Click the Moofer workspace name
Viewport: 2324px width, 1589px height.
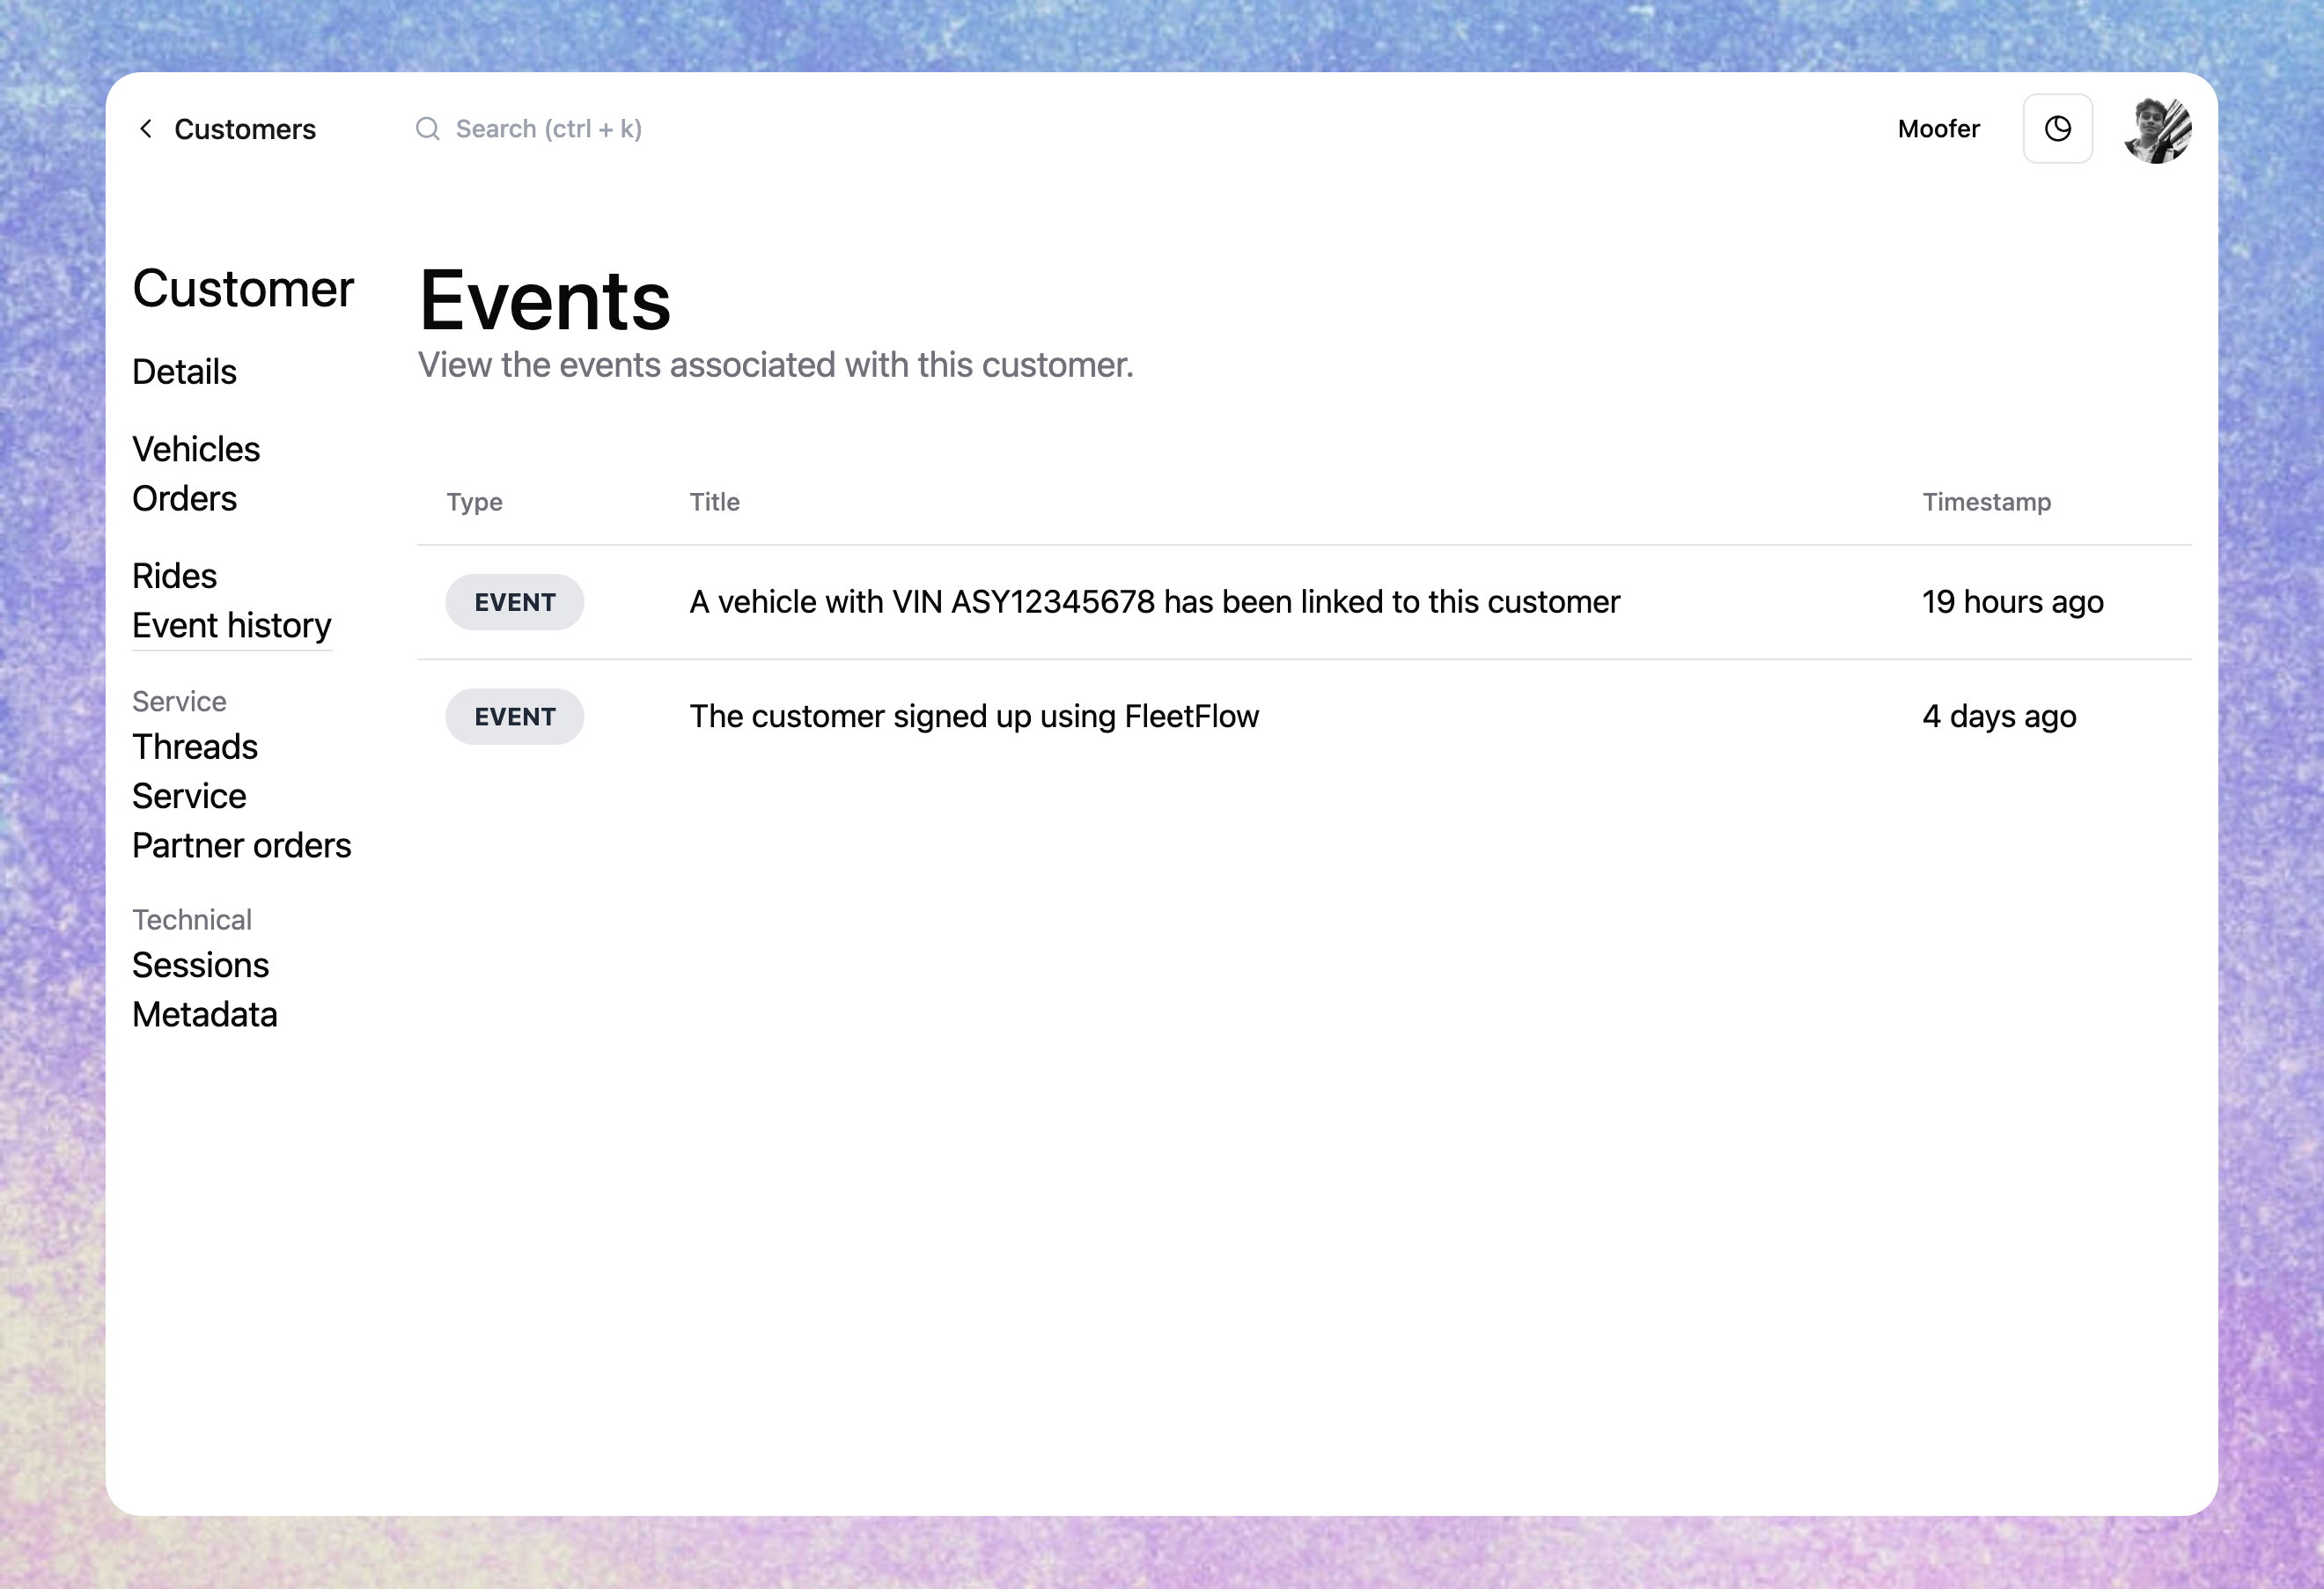1938,129
